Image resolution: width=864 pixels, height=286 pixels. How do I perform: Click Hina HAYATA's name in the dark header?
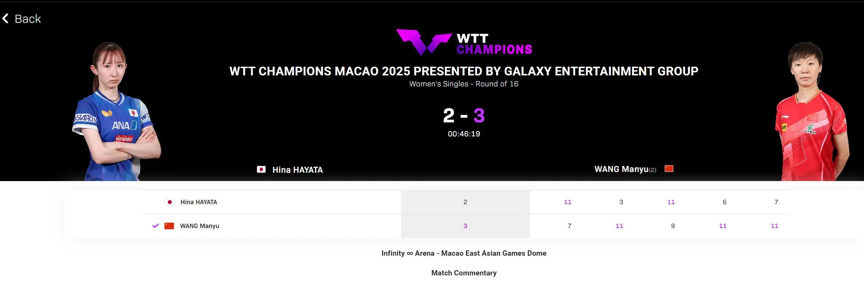(297, 170)
